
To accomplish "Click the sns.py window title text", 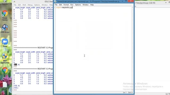I will 145,3.
